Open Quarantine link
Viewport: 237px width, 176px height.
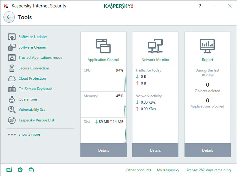click(x=28, y=99)
